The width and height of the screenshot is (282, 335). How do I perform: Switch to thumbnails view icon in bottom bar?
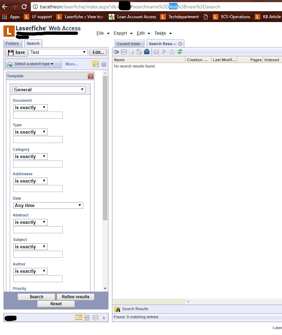click(87, 318)
